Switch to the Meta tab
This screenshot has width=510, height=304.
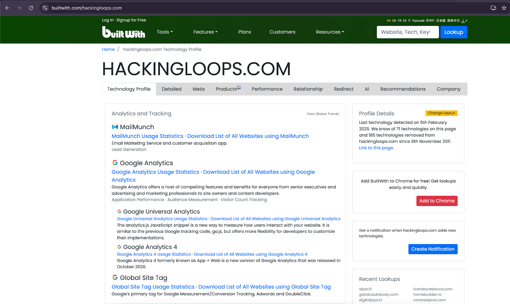[199, 89]
